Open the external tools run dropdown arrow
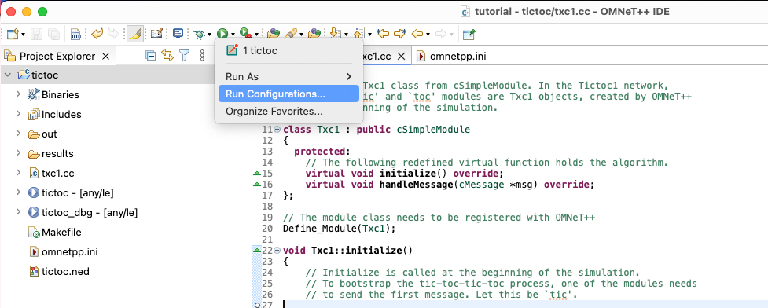Image resolution: width=768 pixels, height=308 pixels. 256,35
